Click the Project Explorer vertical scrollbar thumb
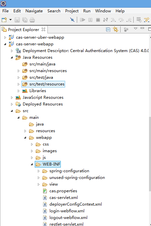 click(x=150, y=154)
